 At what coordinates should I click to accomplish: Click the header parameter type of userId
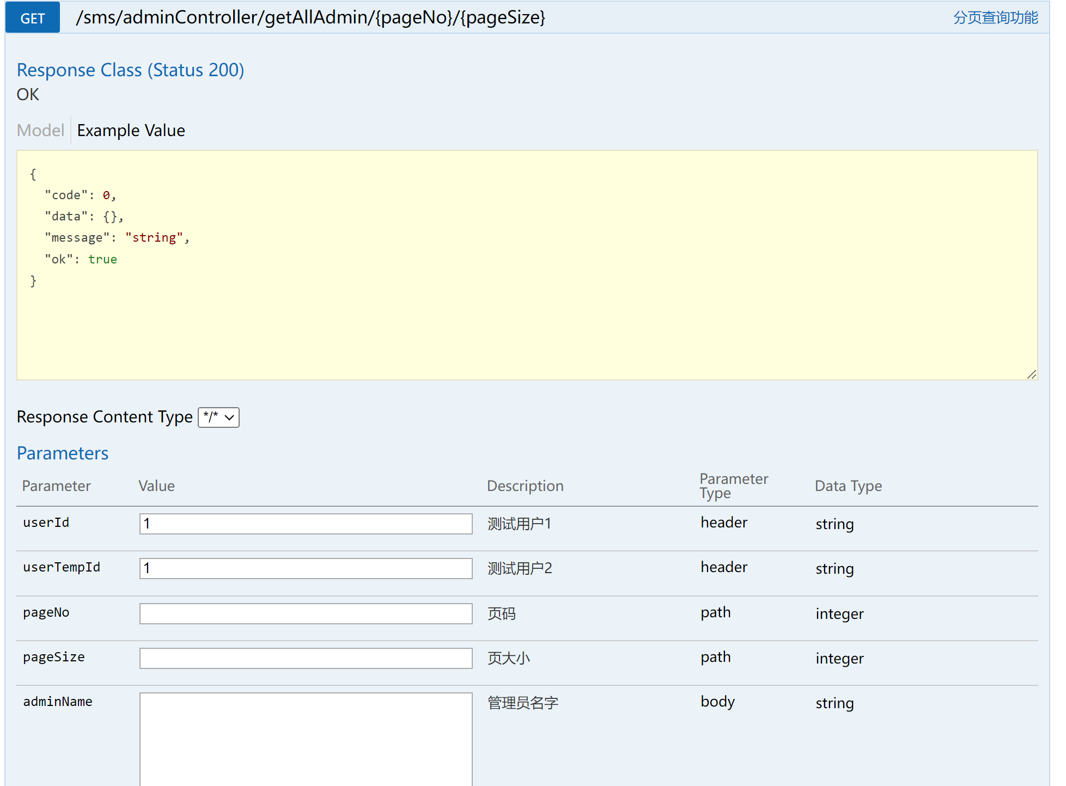tap(724, 523)
